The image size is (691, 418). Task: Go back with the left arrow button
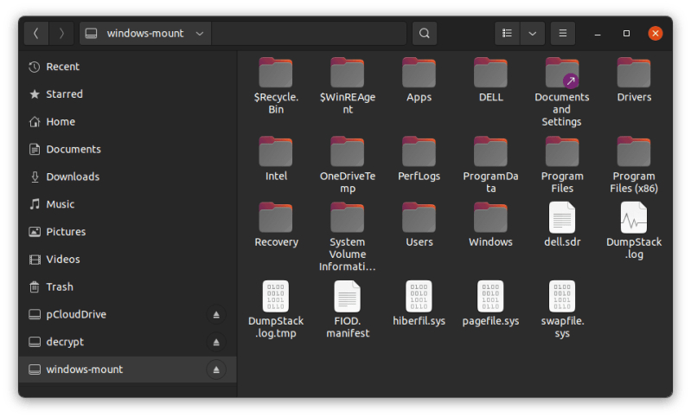[36, 34]
